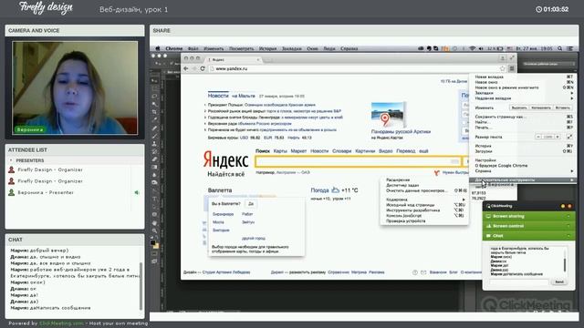Click the Apple logo in menu bar
The height and width of the screenshot is (328, 584).
[x=158, y=48]
